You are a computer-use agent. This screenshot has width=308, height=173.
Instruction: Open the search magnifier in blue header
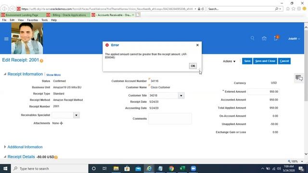click(x=252, y=38)
